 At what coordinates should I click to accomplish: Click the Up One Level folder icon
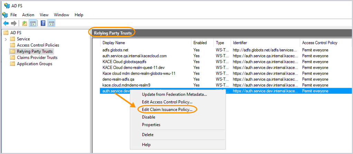click(24, 23)
